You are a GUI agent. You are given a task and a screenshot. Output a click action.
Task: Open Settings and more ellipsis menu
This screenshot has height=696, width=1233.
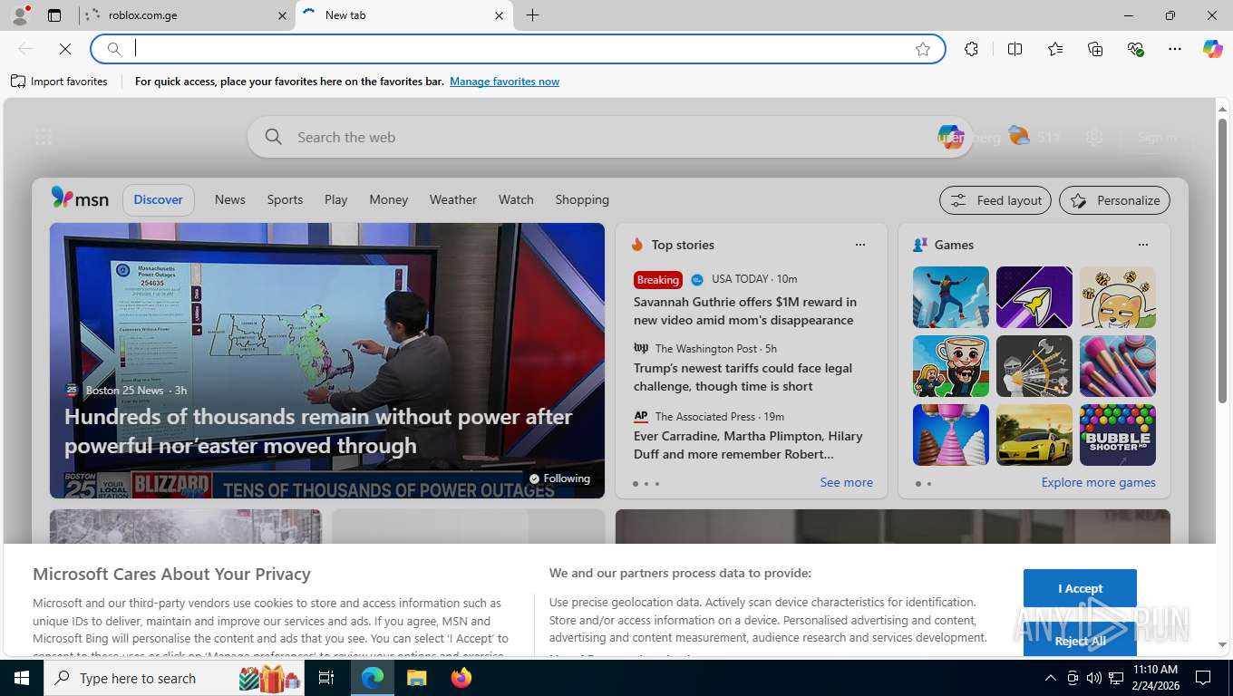click(x=1175, y=49)
